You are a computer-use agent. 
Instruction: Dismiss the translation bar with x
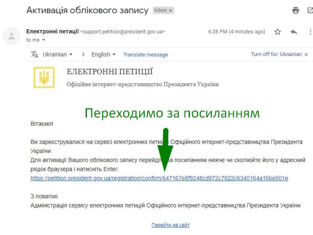pos(306,54)
